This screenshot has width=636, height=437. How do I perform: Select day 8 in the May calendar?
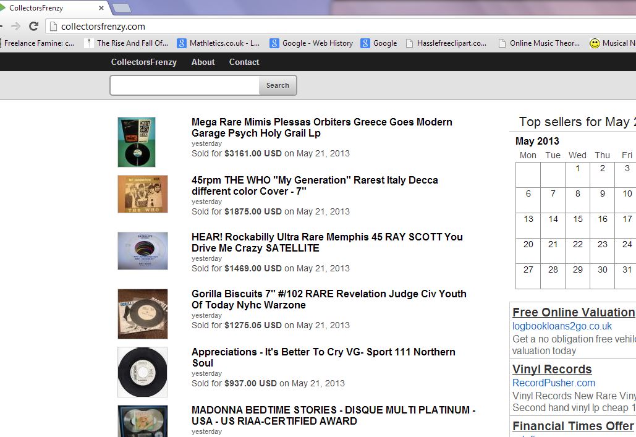pyautogui.click(x=577, y=200)
